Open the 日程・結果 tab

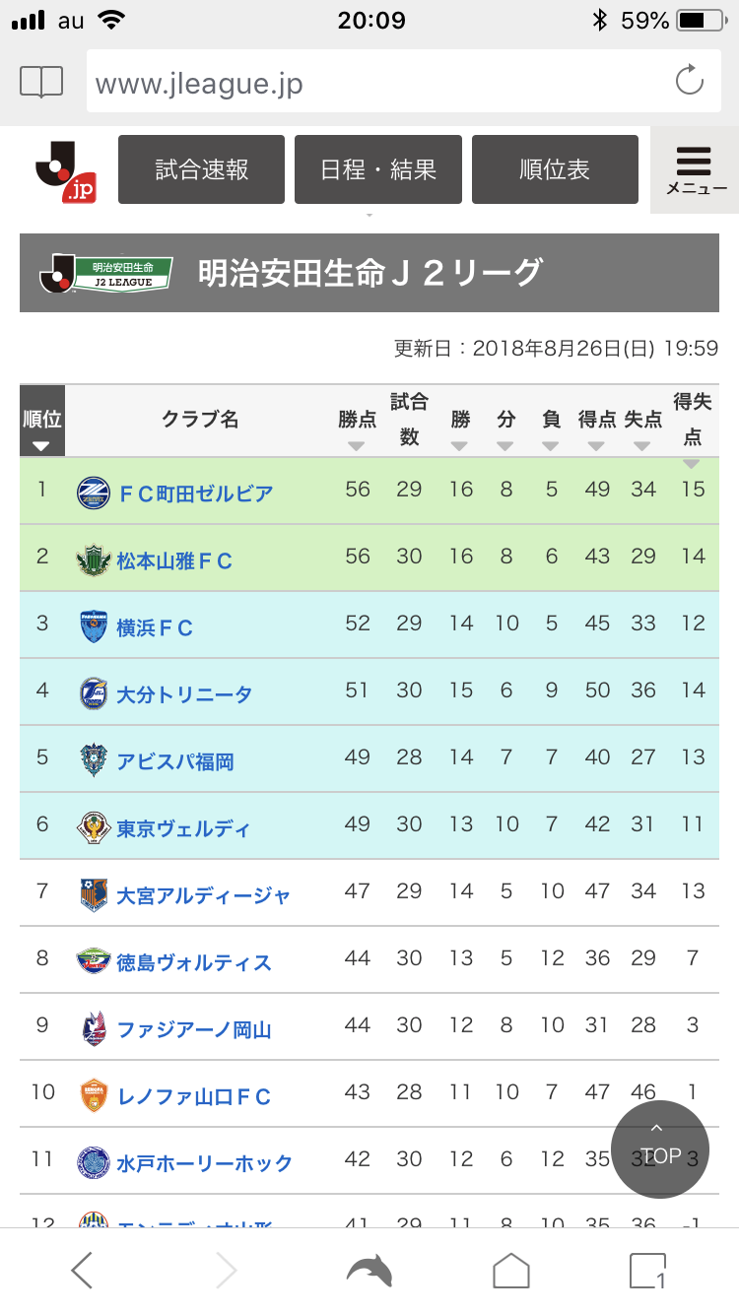[378, 169]
